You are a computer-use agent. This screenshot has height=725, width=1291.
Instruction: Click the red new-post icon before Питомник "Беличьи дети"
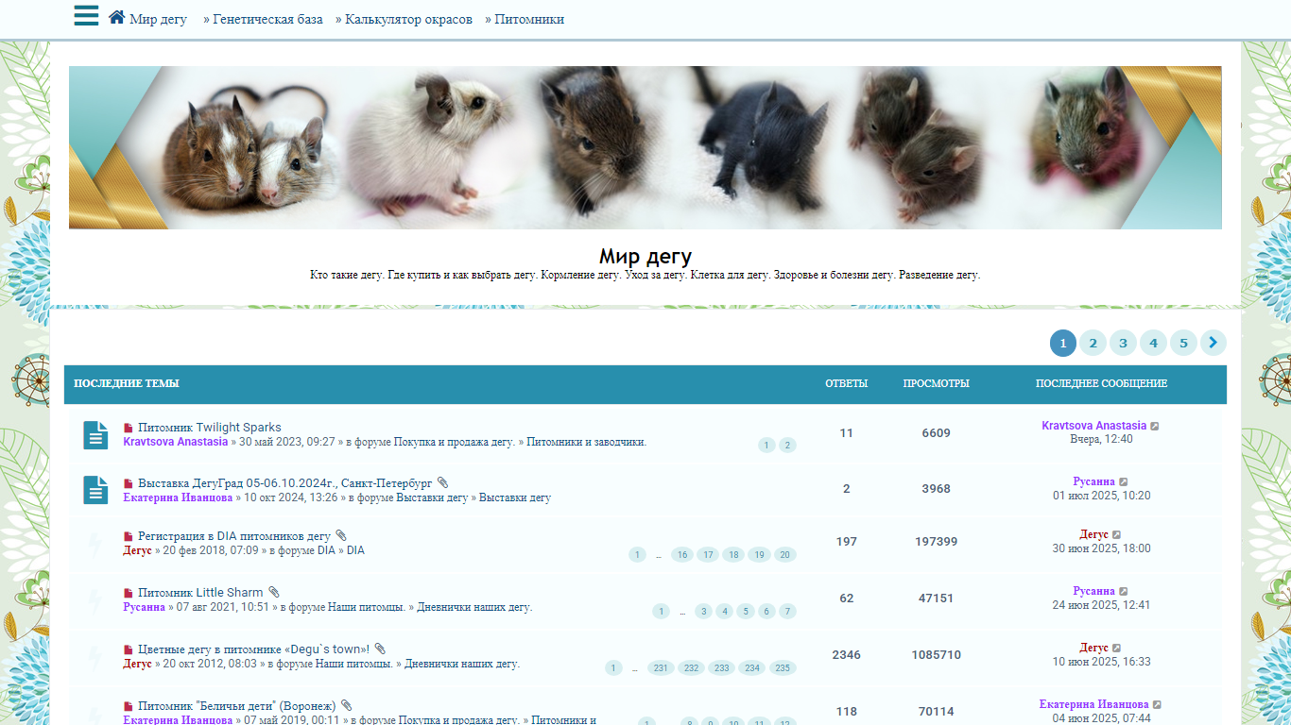129,706
